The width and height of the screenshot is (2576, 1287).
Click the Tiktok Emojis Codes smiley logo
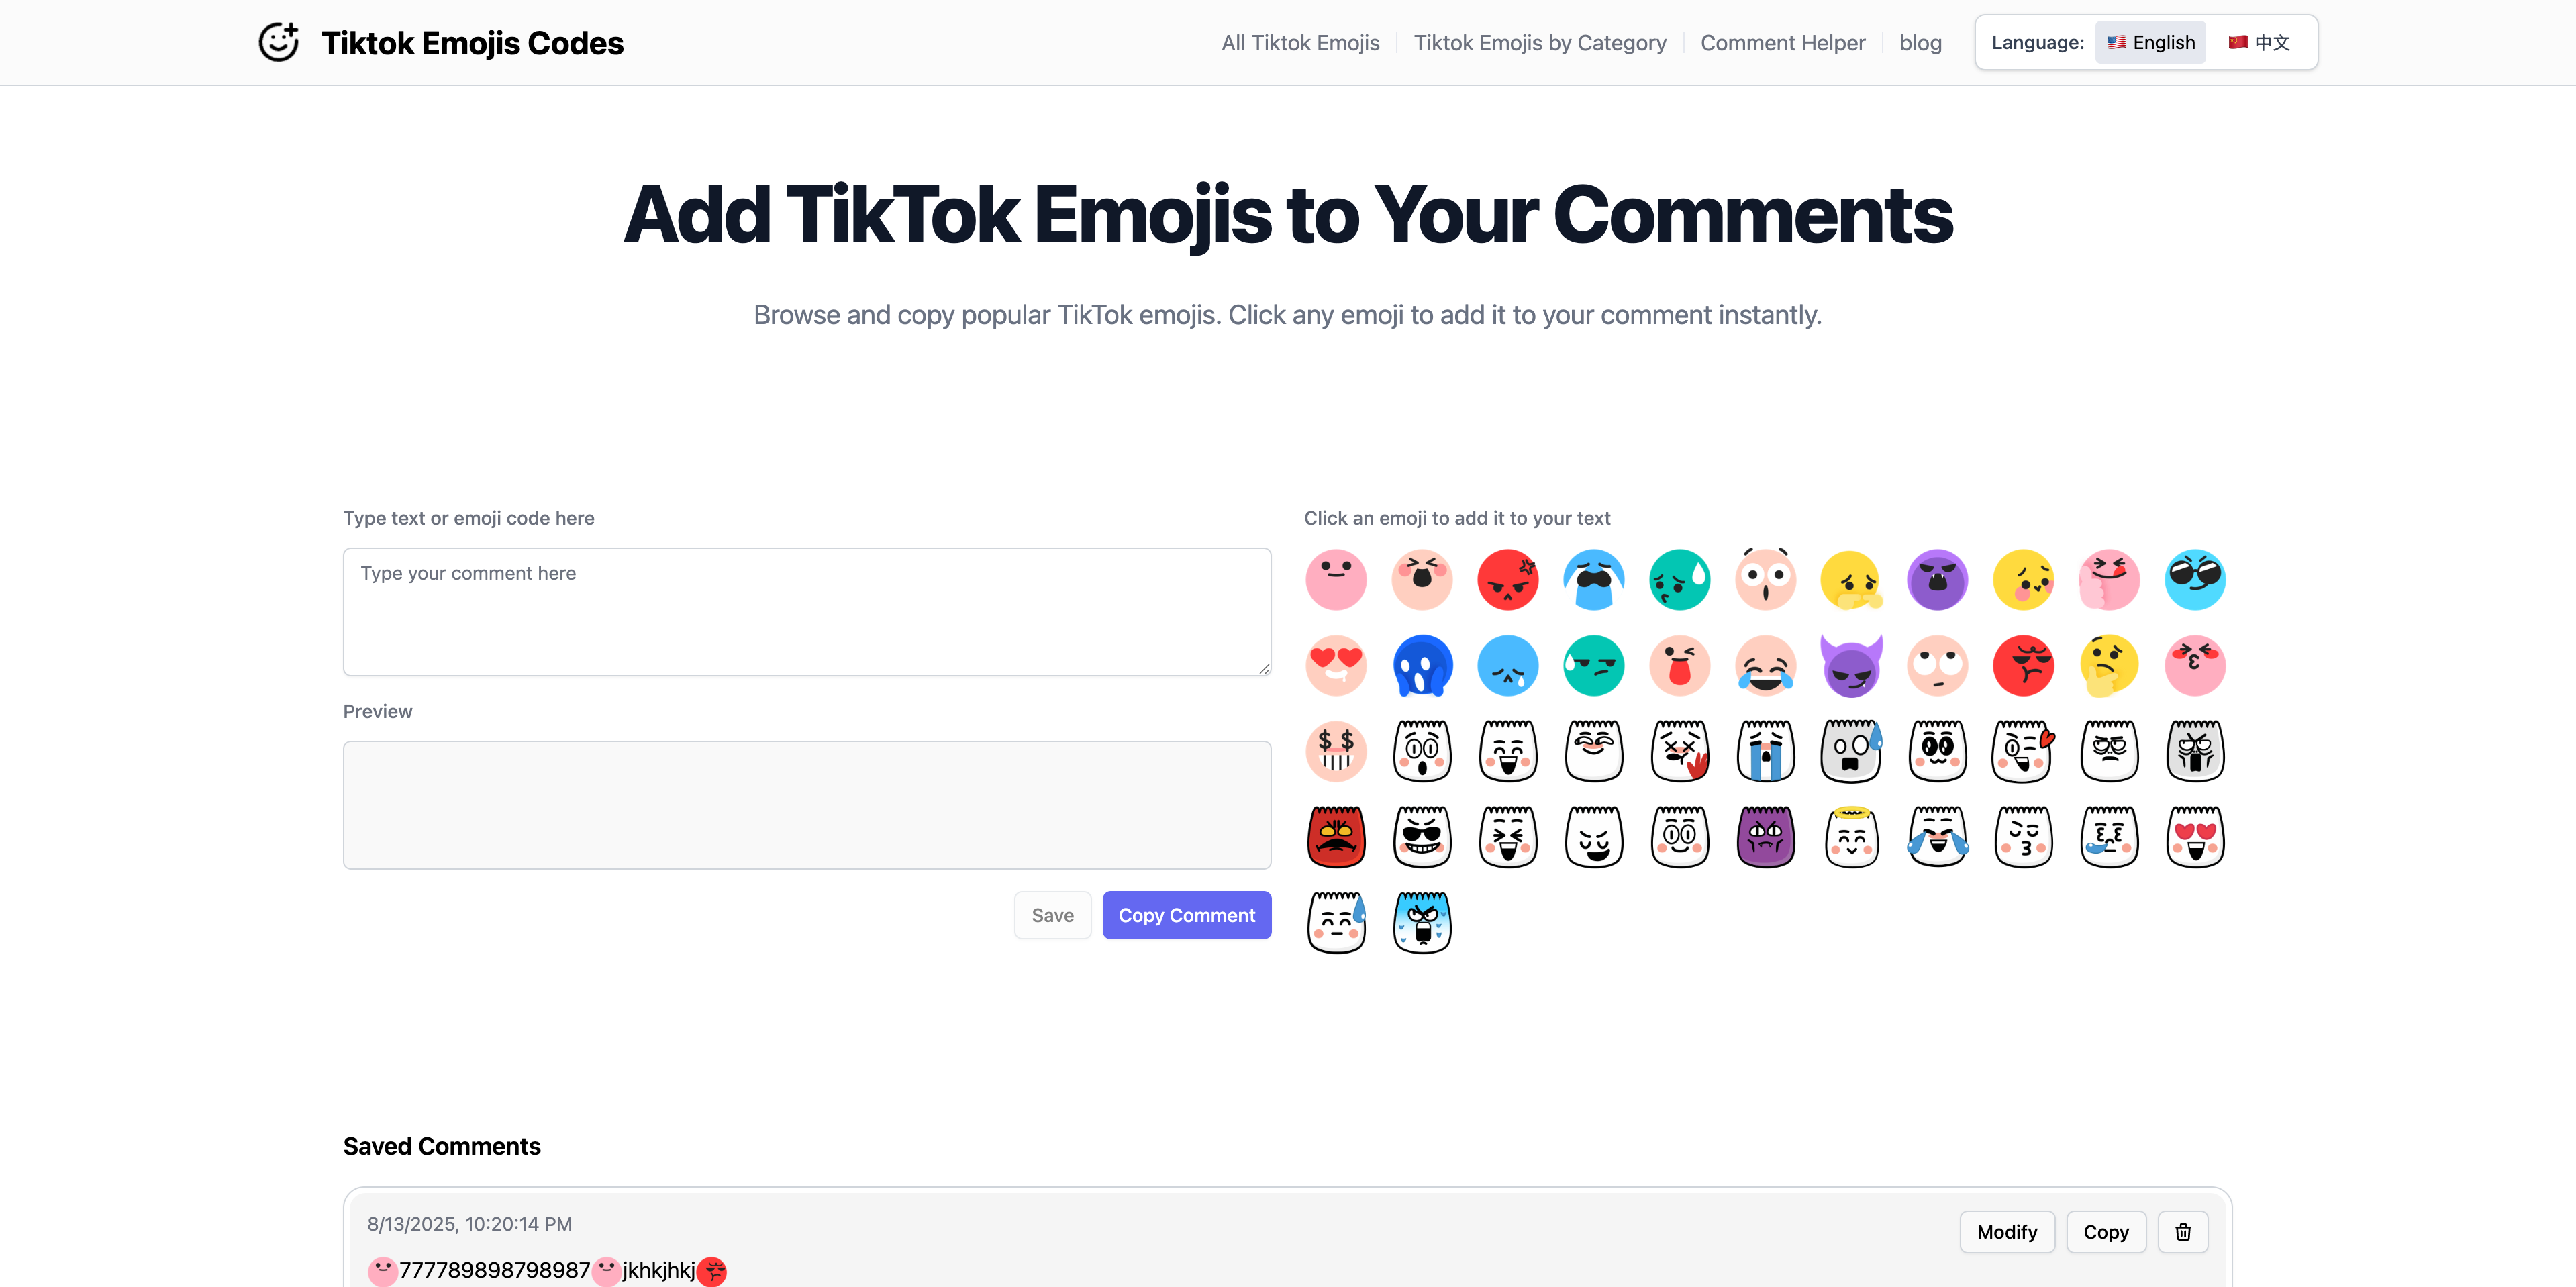coord(278,42)
